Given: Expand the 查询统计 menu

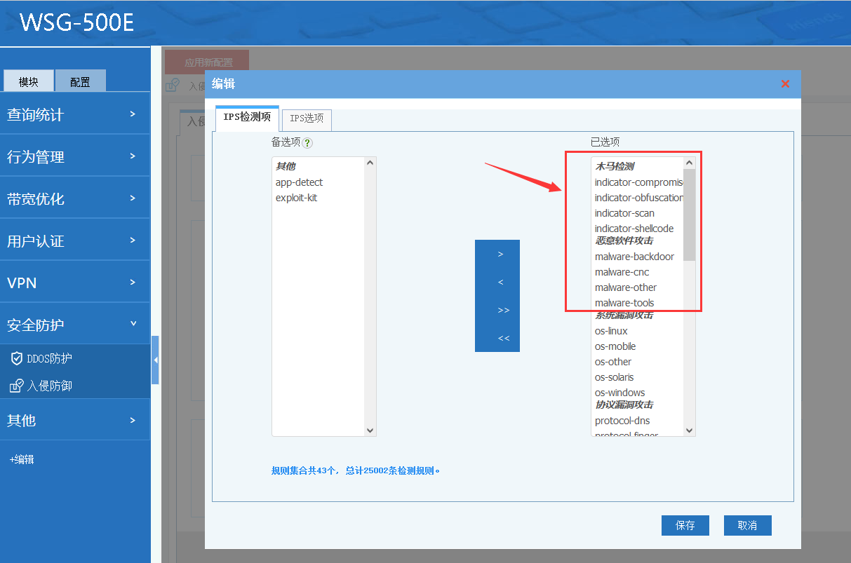Looking at the screenshot, I should coord(74,114).
